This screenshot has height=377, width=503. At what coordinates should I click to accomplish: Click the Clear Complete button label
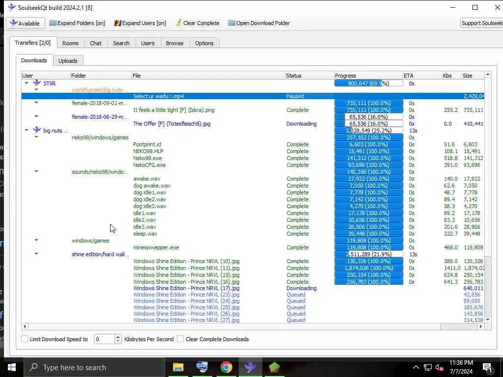pos(201,23)
